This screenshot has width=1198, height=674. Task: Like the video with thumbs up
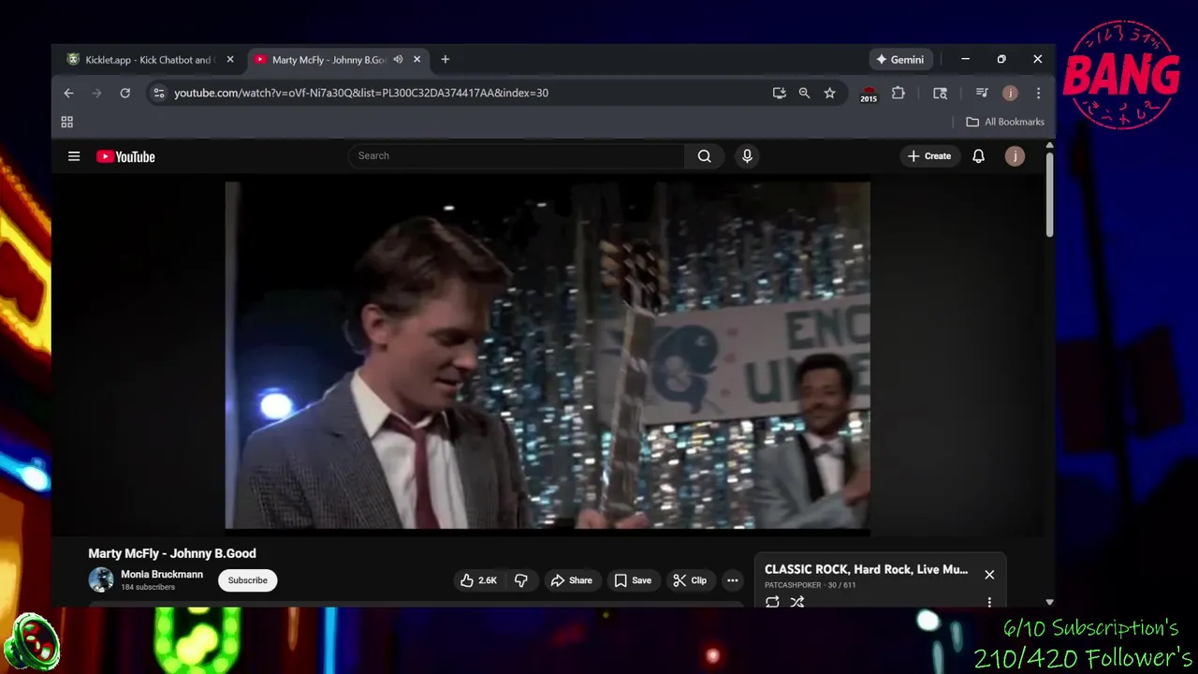(x=477, y=580)
